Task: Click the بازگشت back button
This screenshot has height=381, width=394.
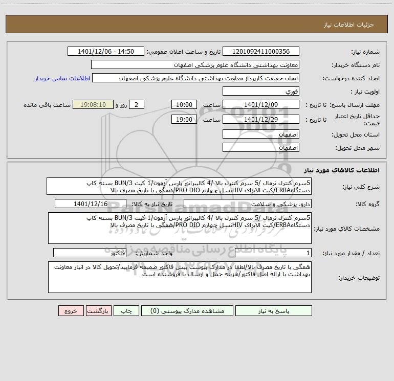Action: pyautogui.click(x=98, y=311)
